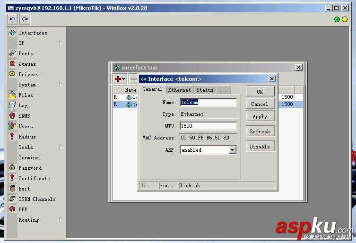
Task: Select the telcom interface row icon
Action: [x=129, y=104]
